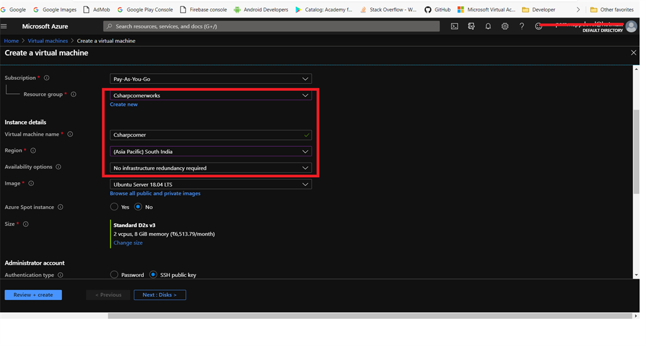Choose Password authentication type
Image resolution: width=646 pixels, height=346 pixels.
[114, 275]
